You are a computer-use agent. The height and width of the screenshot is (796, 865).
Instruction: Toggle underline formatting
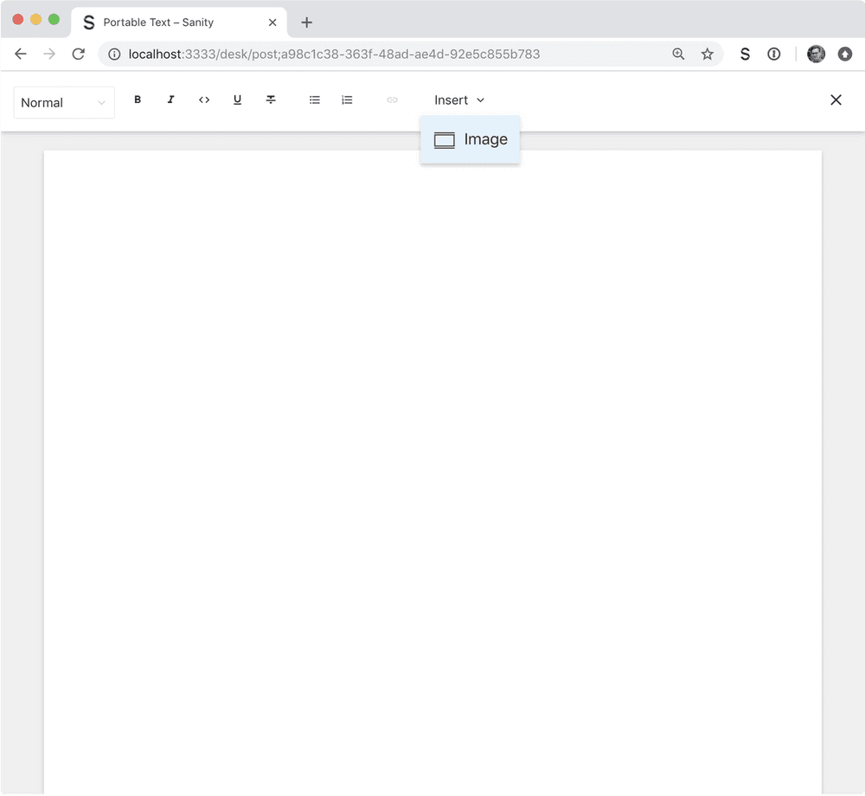(x=237, y=99)
